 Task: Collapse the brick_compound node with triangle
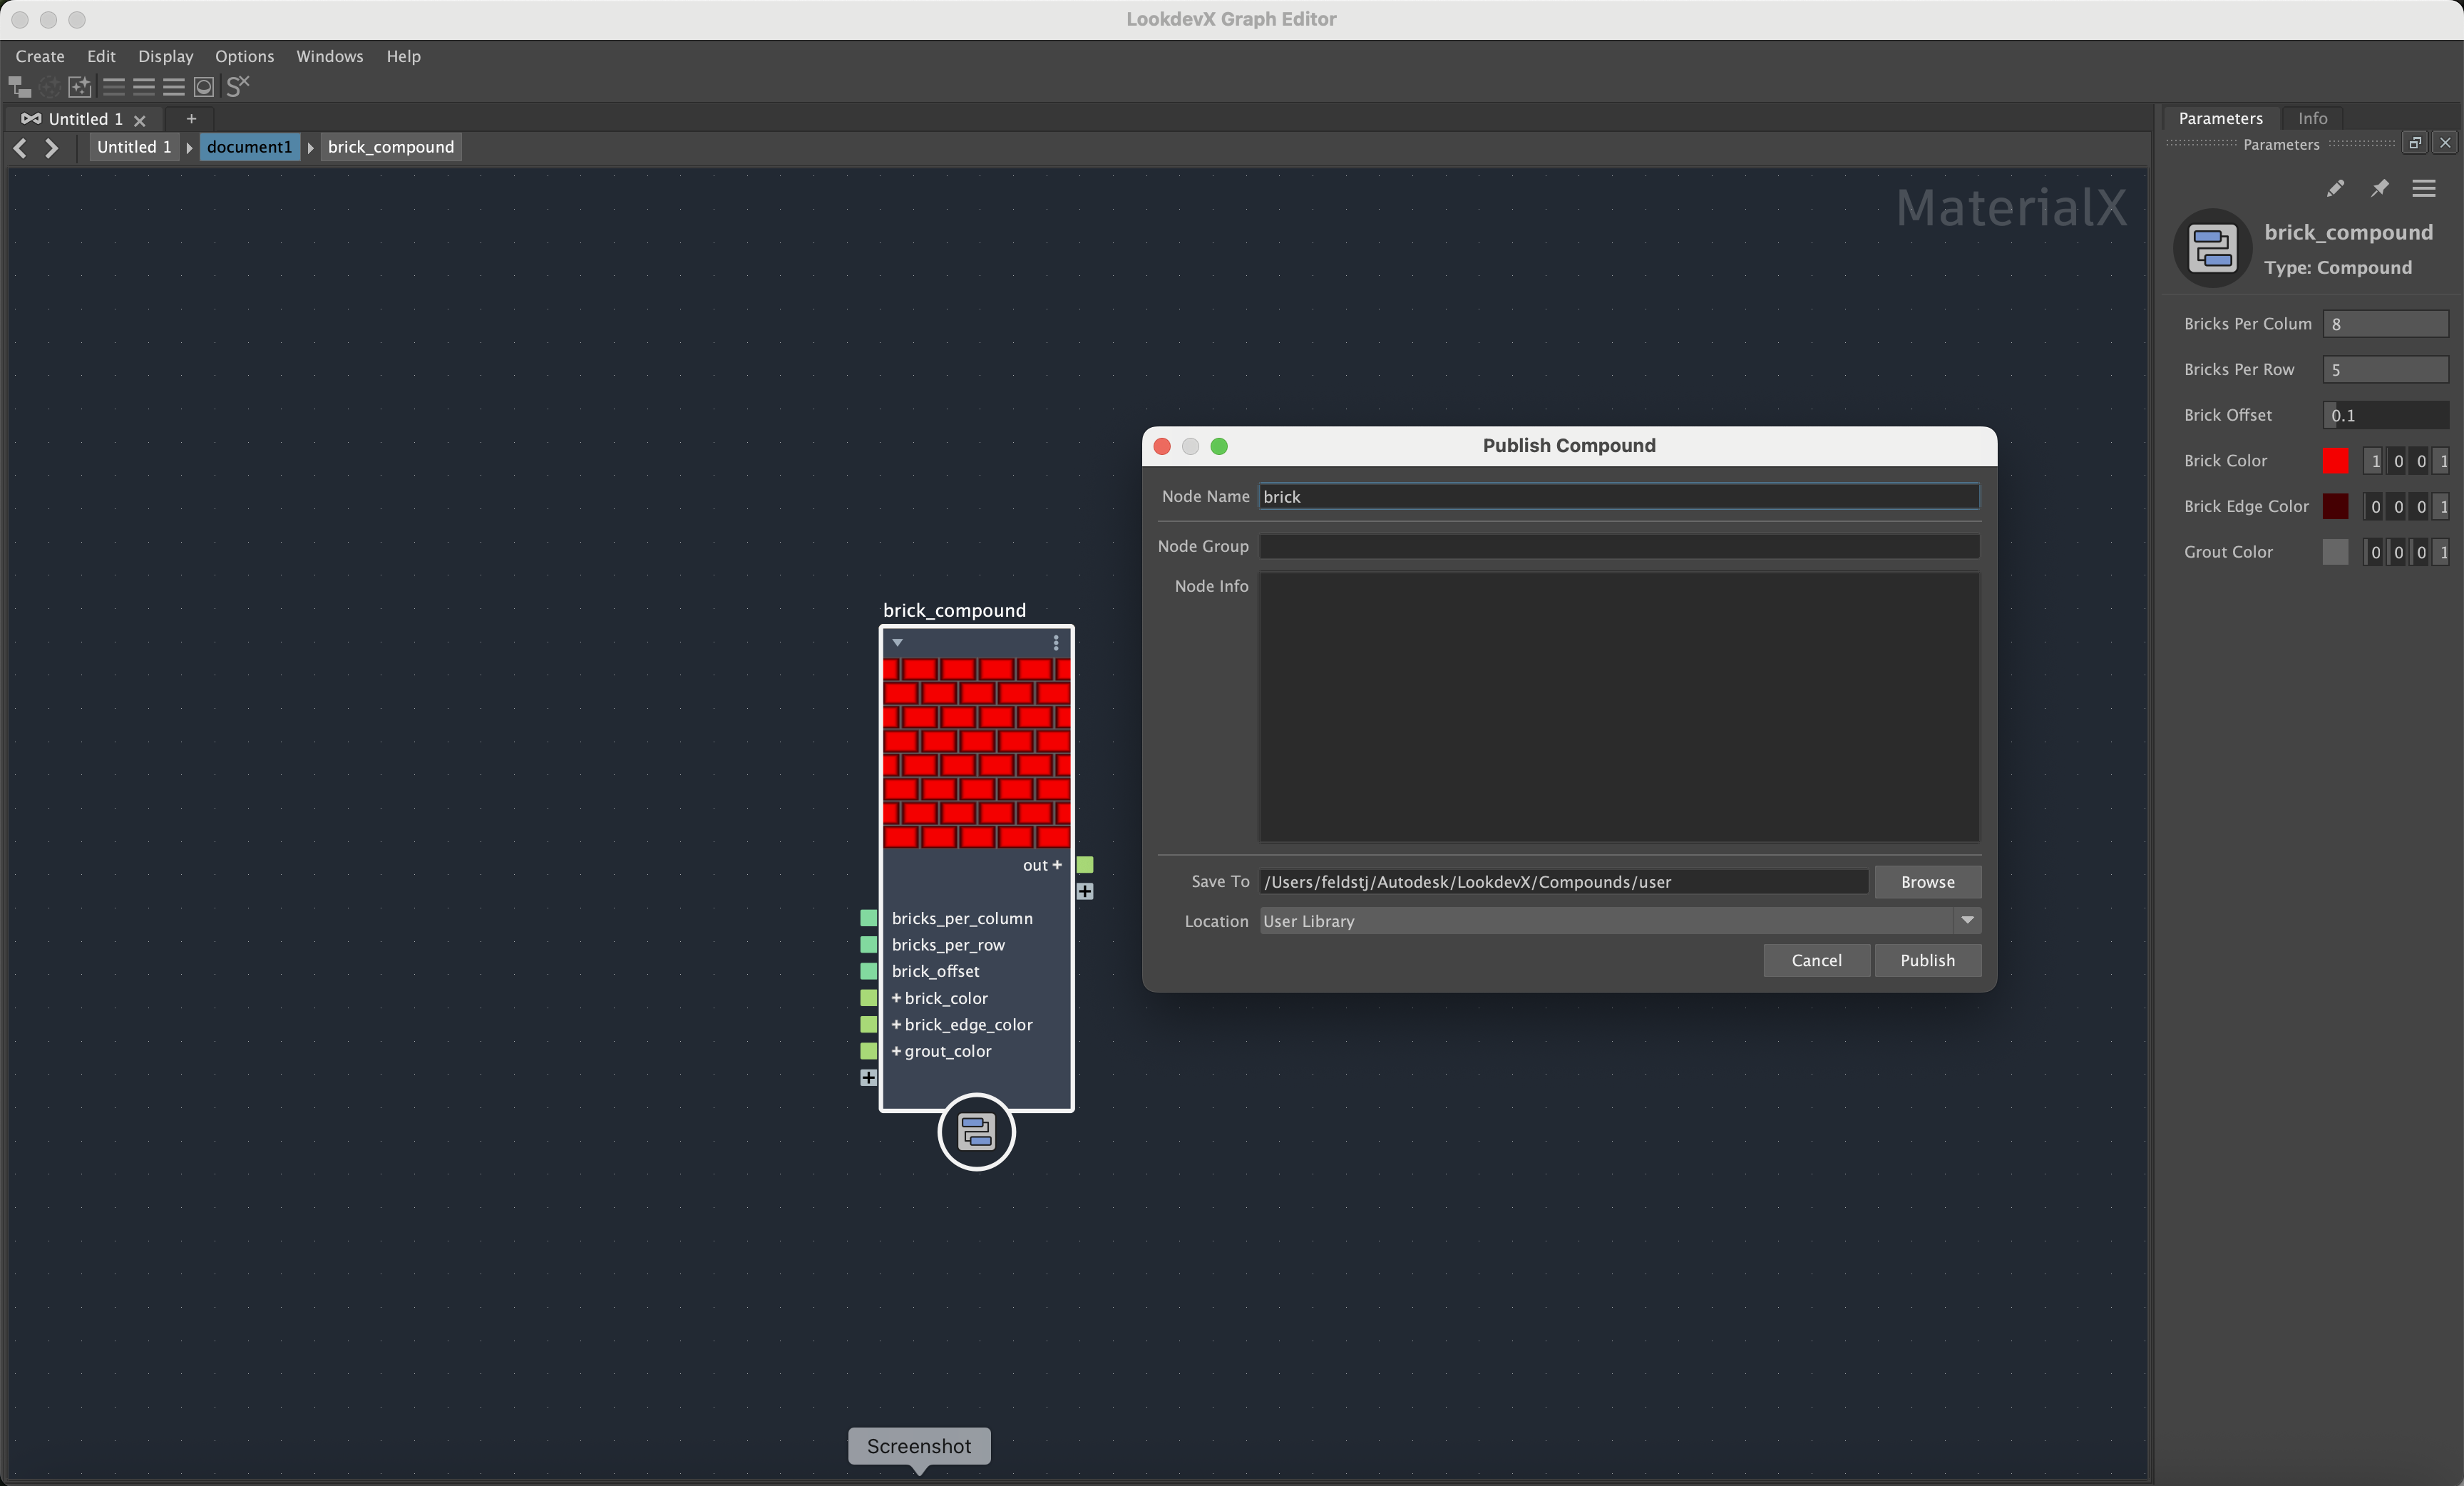point(898,643)
